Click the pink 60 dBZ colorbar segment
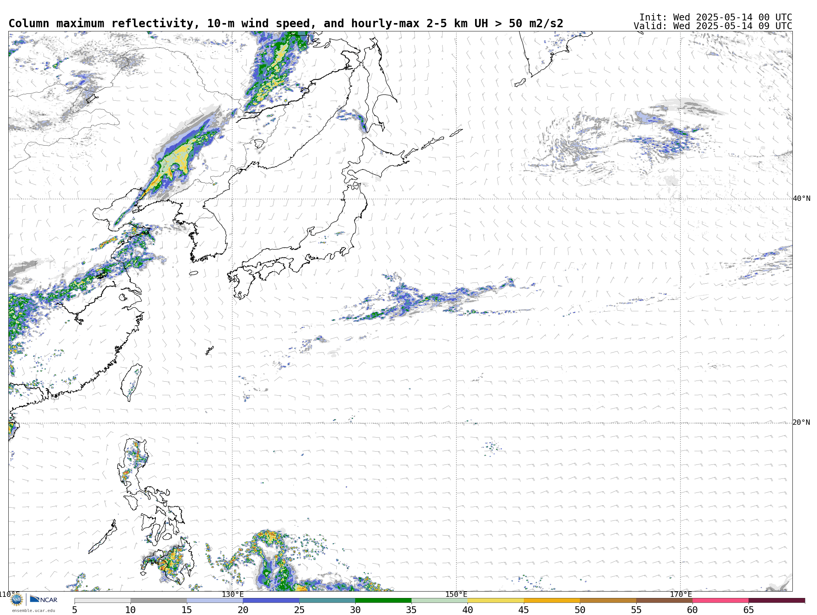The width and height of the screenshot is (817, 615). (720, 601)
